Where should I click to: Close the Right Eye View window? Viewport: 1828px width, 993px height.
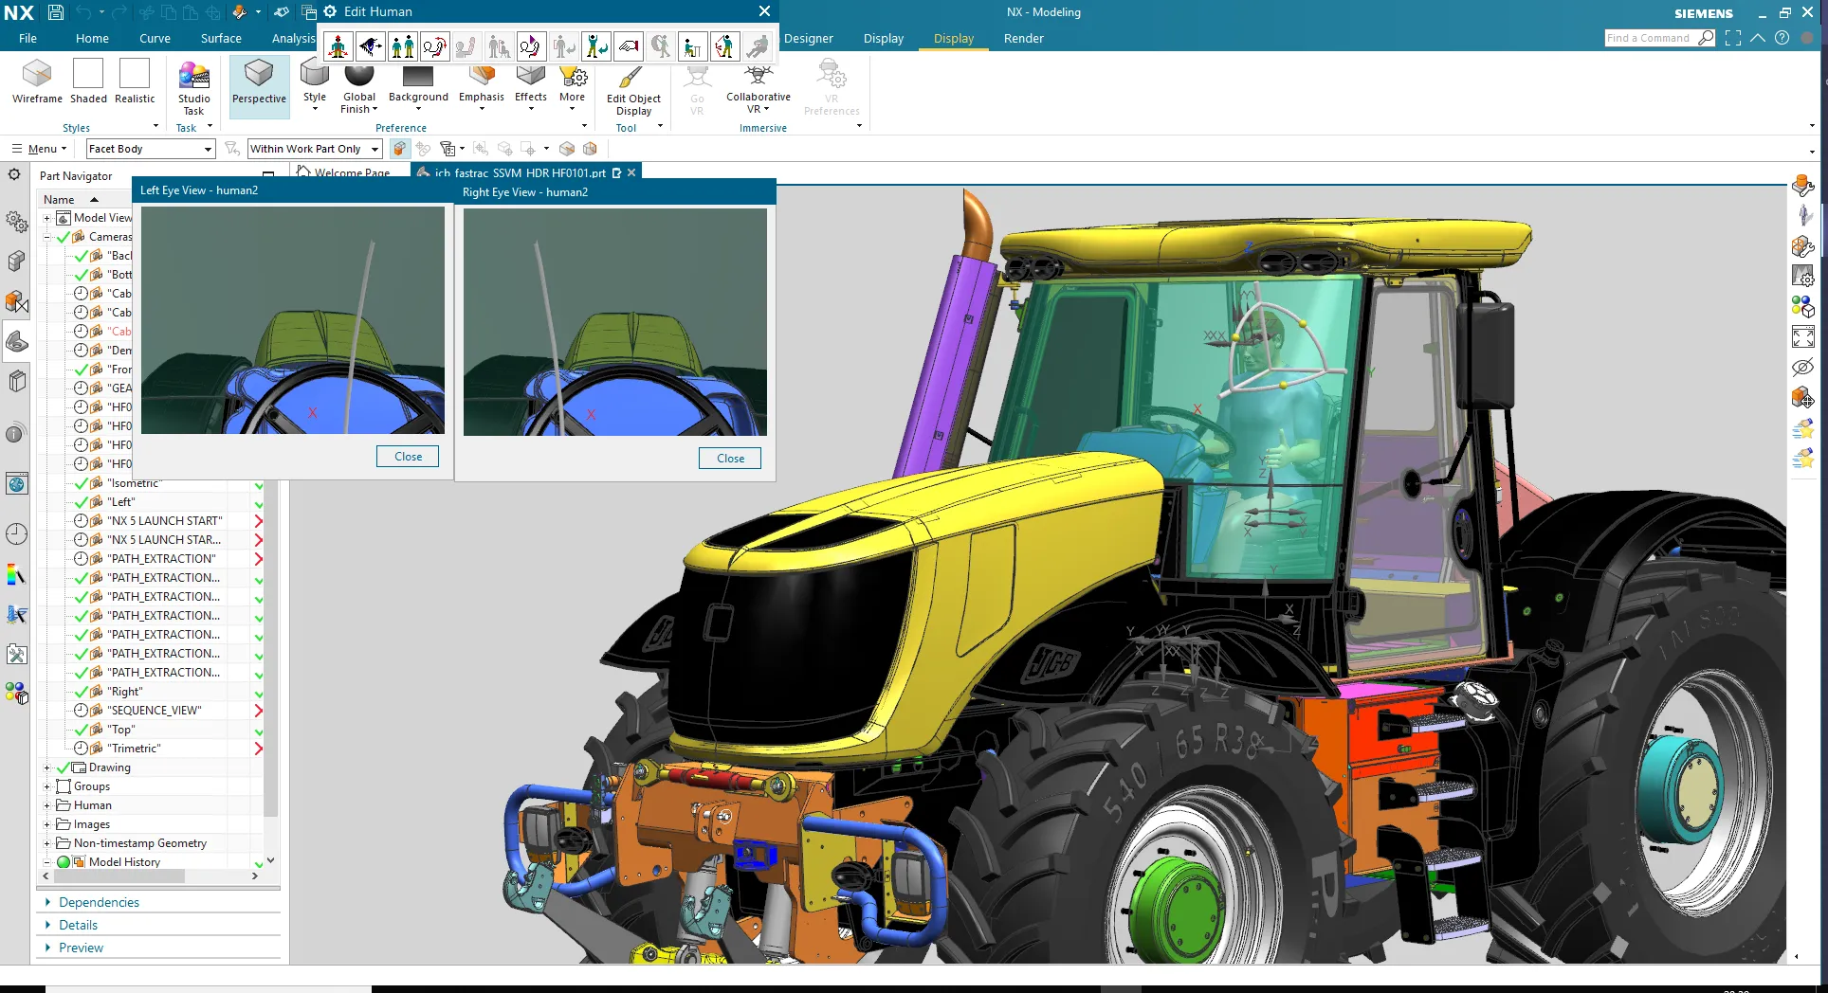[x=730, y=459]
